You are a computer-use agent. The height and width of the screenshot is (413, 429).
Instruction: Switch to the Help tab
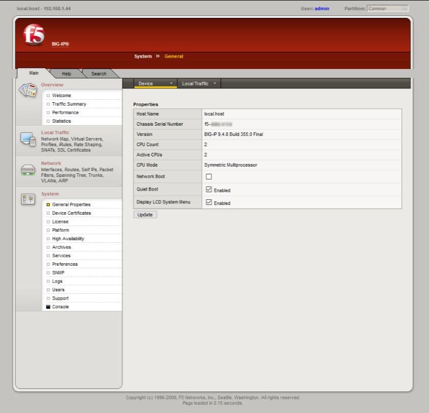[x=66, y=73]
